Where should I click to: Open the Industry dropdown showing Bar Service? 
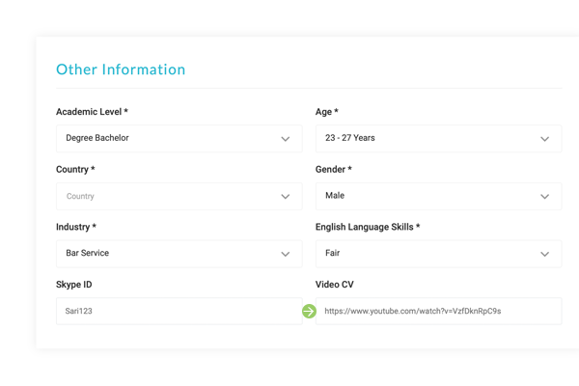179,254
